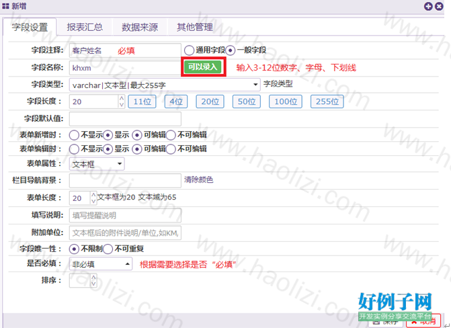Set length with 4位 button
Screen dimensions: 451x328
pyautogui.click(x=176, y=101)
